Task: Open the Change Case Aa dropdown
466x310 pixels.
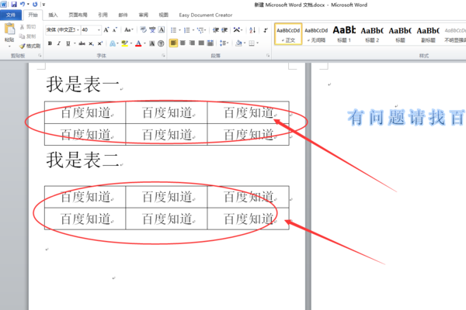Action: (128, 29)
